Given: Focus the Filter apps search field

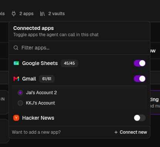Looking at the screenshot, I should pyautogui.click(x=79, y=48).
